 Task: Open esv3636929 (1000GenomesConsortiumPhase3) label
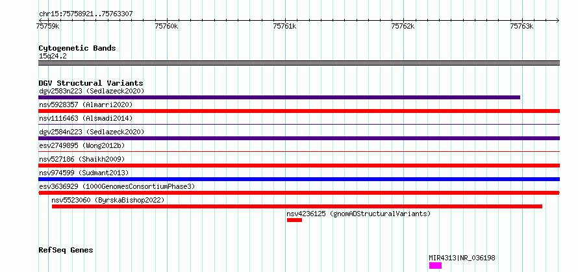click(117, 186)
